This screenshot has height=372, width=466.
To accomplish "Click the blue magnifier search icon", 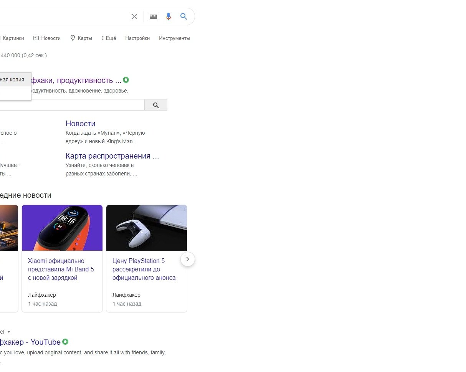I will pyautogui.click(x=184, y=17).
